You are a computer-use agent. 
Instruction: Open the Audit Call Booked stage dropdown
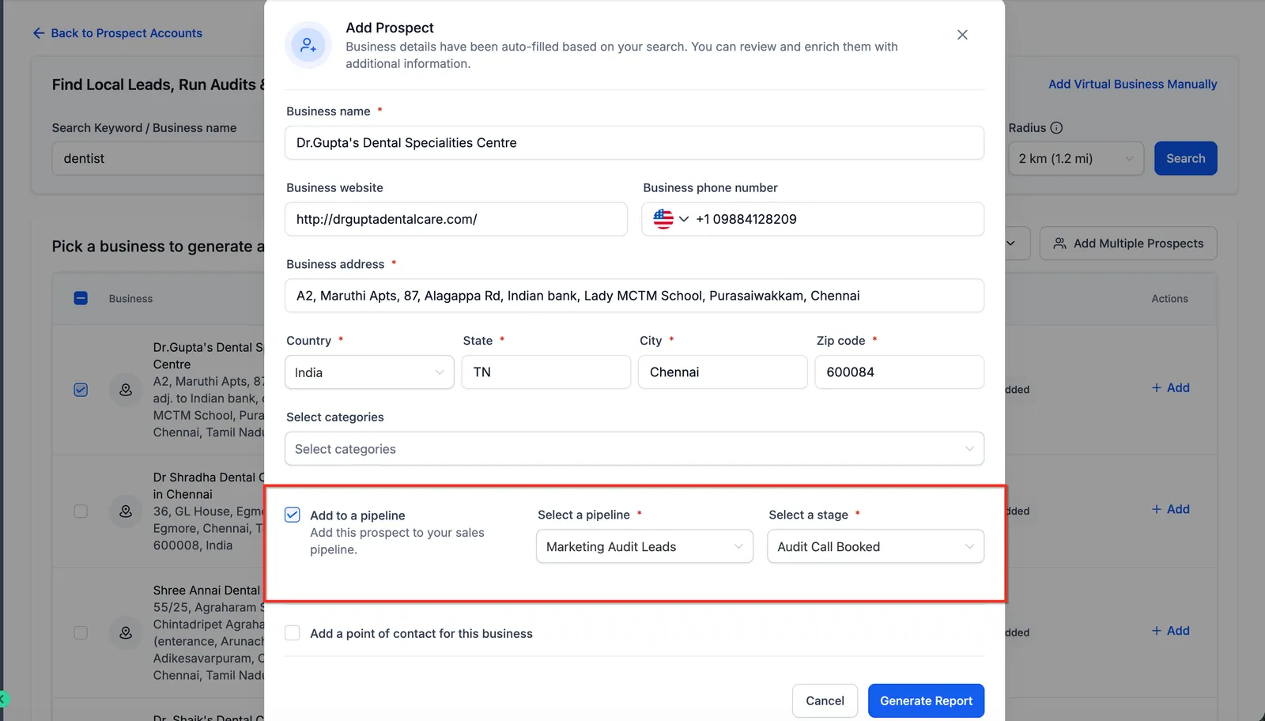[875, 546]
